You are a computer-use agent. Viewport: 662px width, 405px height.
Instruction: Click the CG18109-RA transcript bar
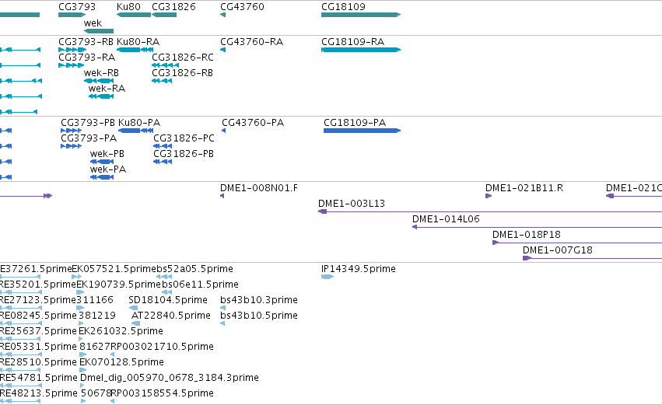tap(361, 50)
